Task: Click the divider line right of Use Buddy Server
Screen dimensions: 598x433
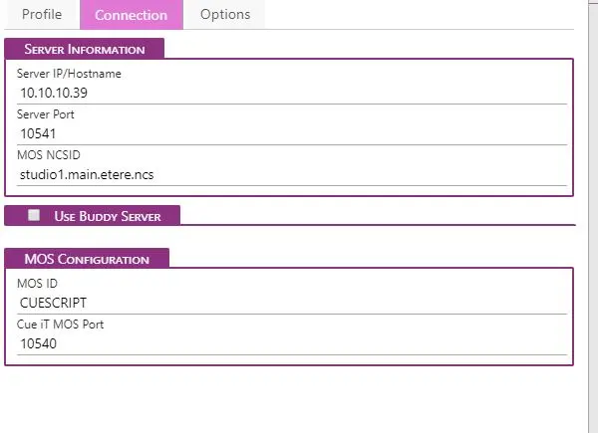Action: coord(379,225)
